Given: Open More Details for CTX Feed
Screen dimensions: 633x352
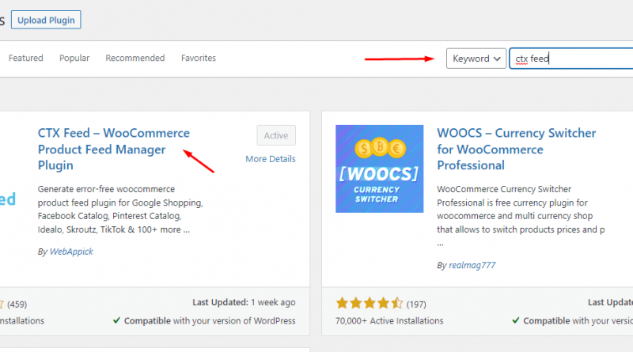Looking at the screenshot, I should tap(270, 159).
